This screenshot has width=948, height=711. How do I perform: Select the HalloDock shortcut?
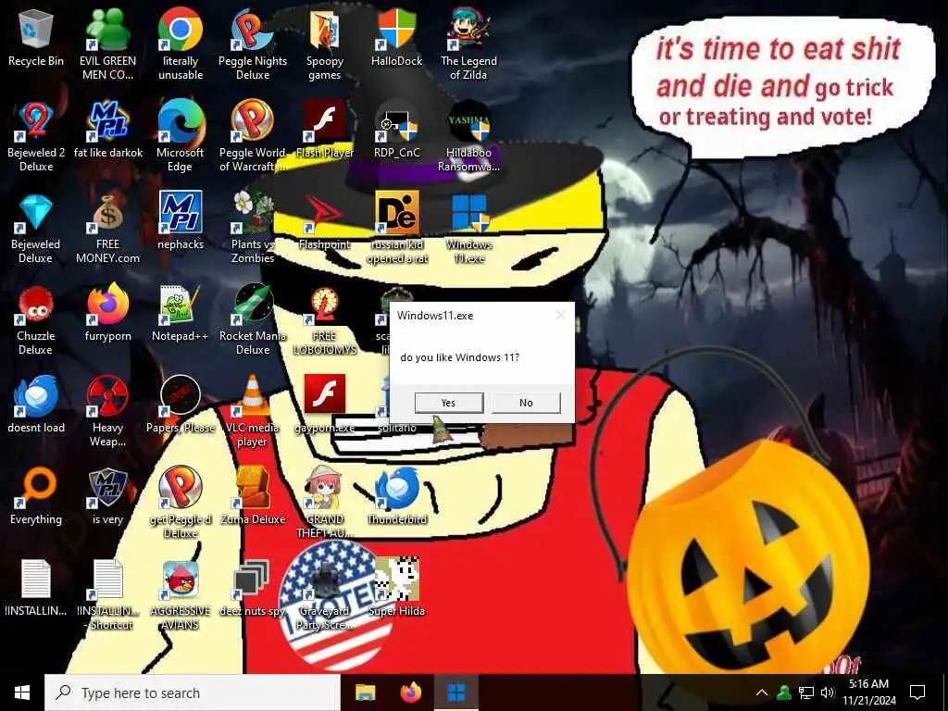click(396, 37)
